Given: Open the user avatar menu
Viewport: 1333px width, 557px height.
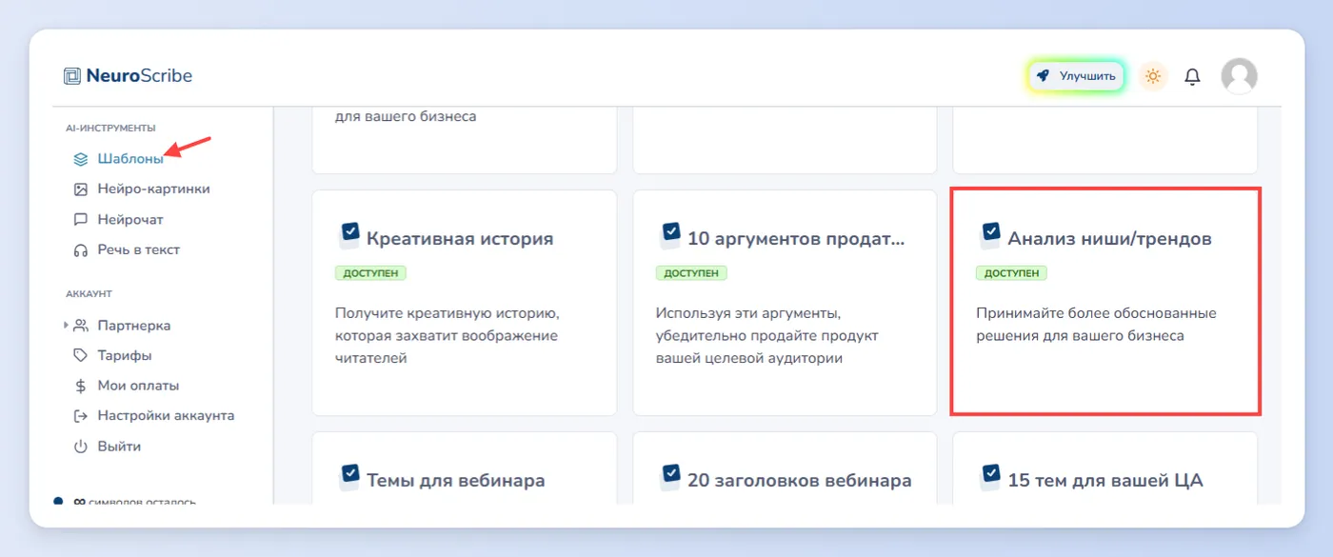Looking at the screenshot, I should pos(1239,76).
